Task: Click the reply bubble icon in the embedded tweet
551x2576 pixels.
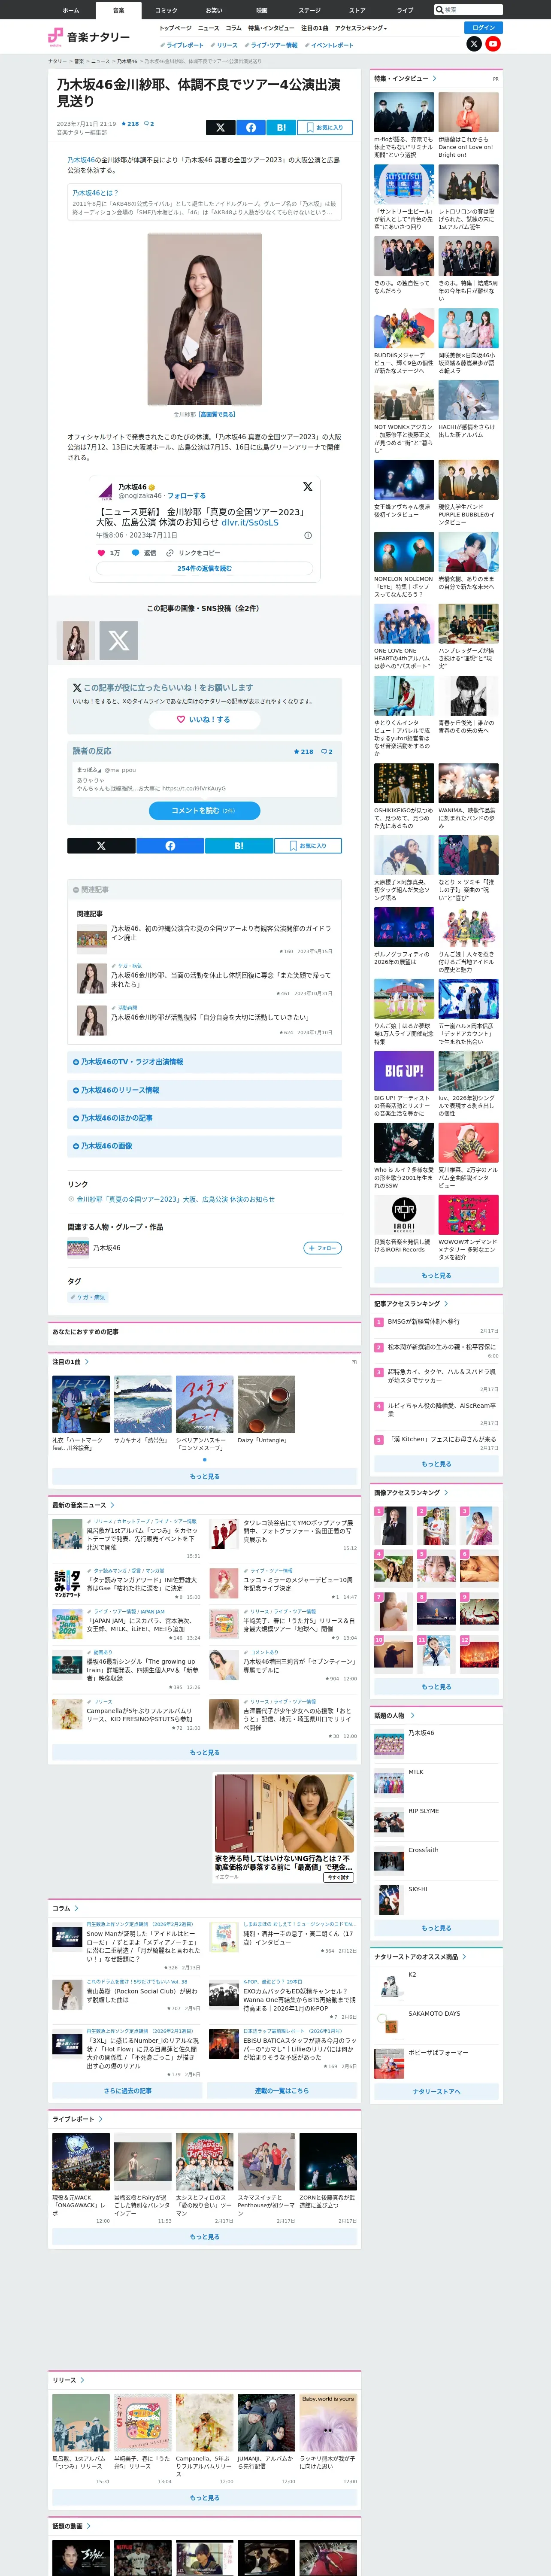Action: [136, 552]
